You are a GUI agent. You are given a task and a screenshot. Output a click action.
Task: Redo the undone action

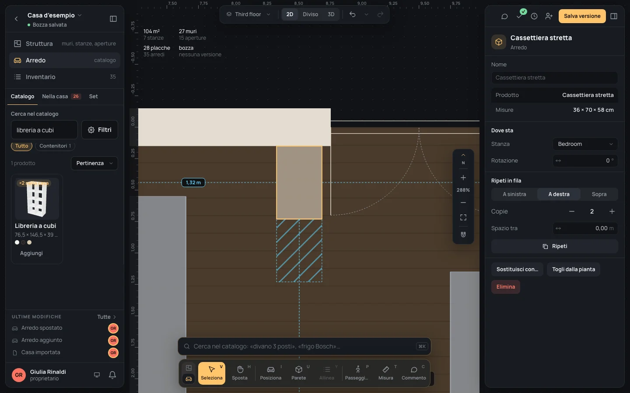[x=381, y=14]
